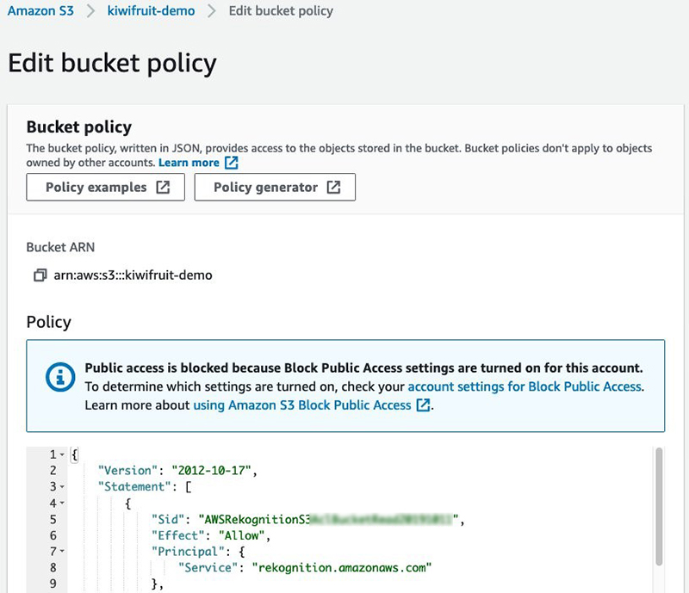Click line number 2 in the editor gutter
This screenshot has height=593, width=689.
coord(53,471)
